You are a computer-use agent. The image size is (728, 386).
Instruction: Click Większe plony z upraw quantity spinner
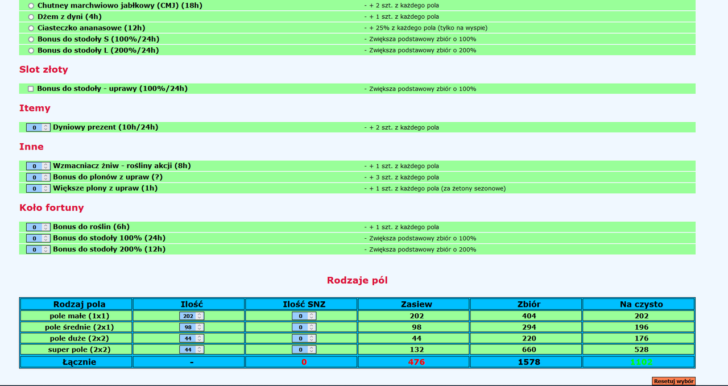[38, 188]
